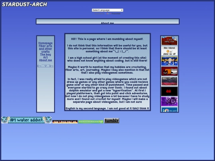
Task: Open the tumblr button badge
Action: pos(111,120)
